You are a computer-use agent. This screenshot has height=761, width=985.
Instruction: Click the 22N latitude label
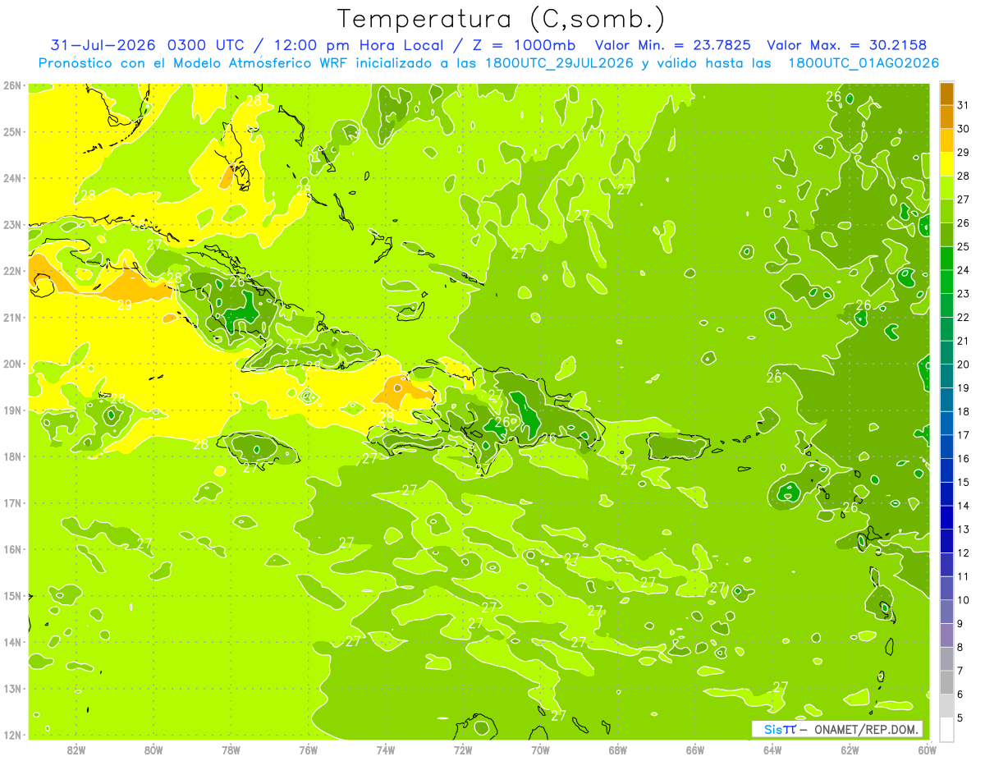12,271
